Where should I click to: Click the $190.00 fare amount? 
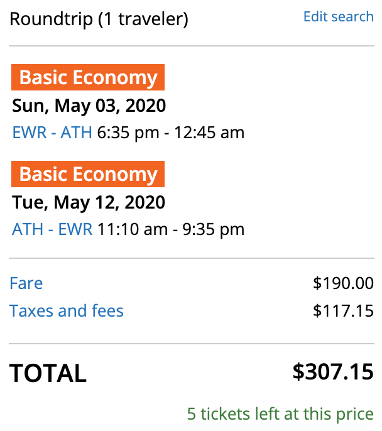[x=343, y=283]
